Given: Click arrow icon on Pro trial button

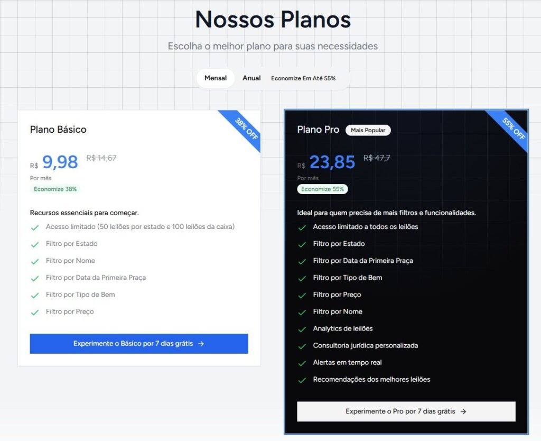Looking at the screenshot, I should 463,411.
